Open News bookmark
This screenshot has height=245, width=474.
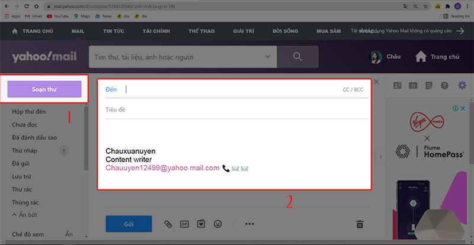[x=104, y=17]
